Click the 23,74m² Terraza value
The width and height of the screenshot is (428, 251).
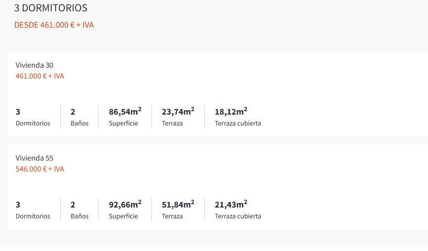[x=178, y=112]
